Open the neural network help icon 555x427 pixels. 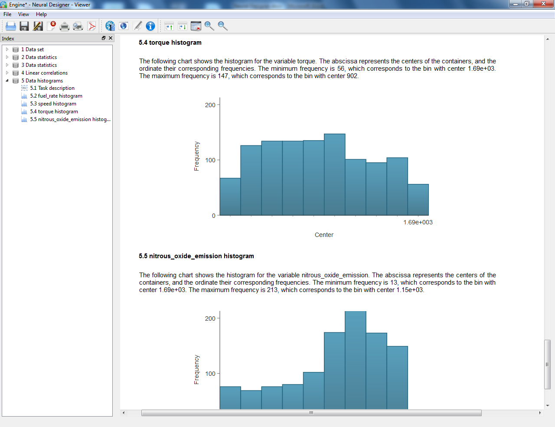pos(110,26)
